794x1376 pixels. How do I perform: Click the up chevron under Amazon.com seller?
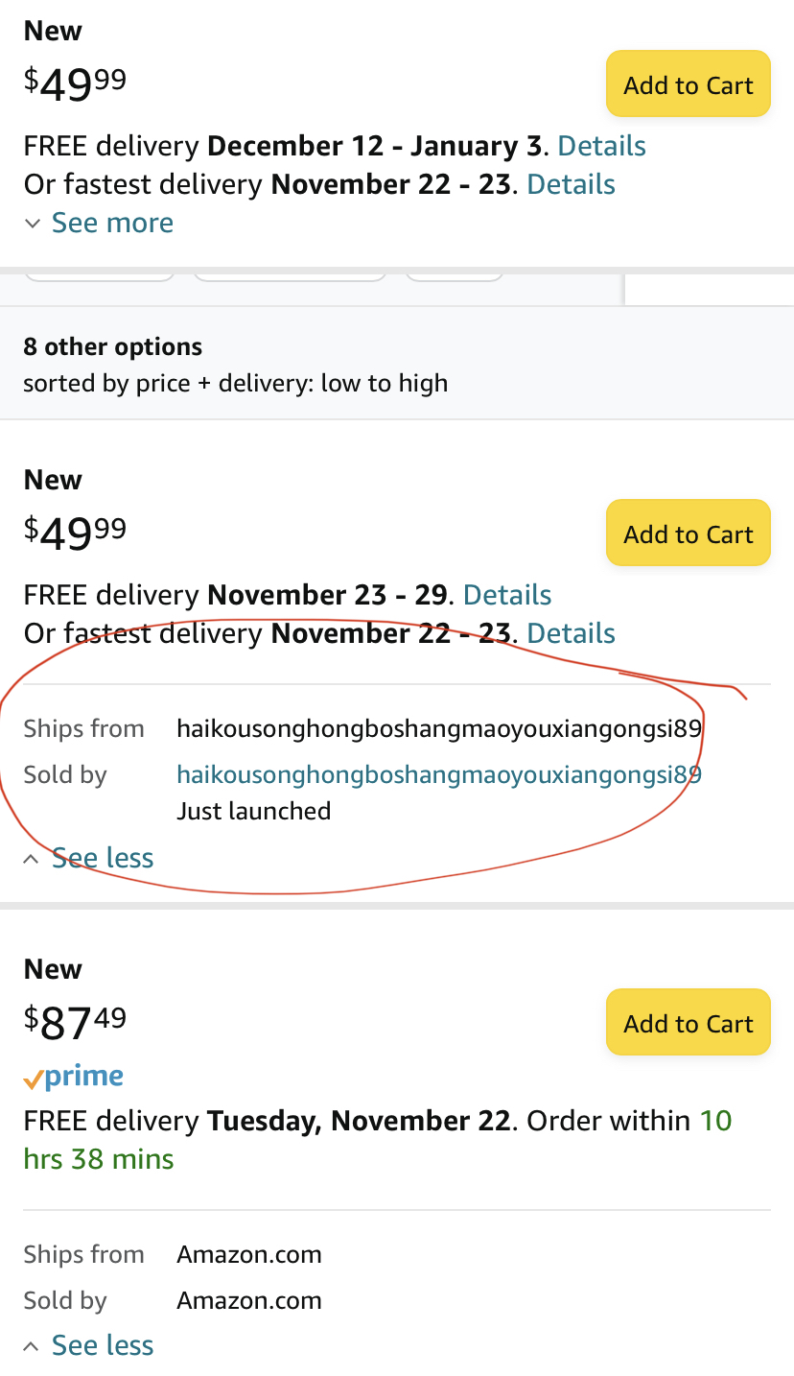click(33, 1346)
